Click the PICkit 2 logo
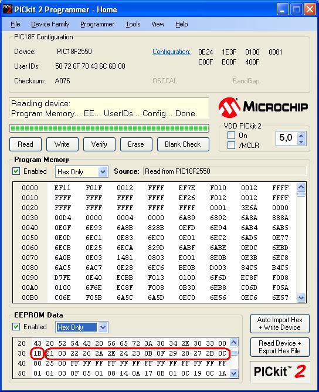The height and width of the screenshot is (392, 319). point(280,371)
